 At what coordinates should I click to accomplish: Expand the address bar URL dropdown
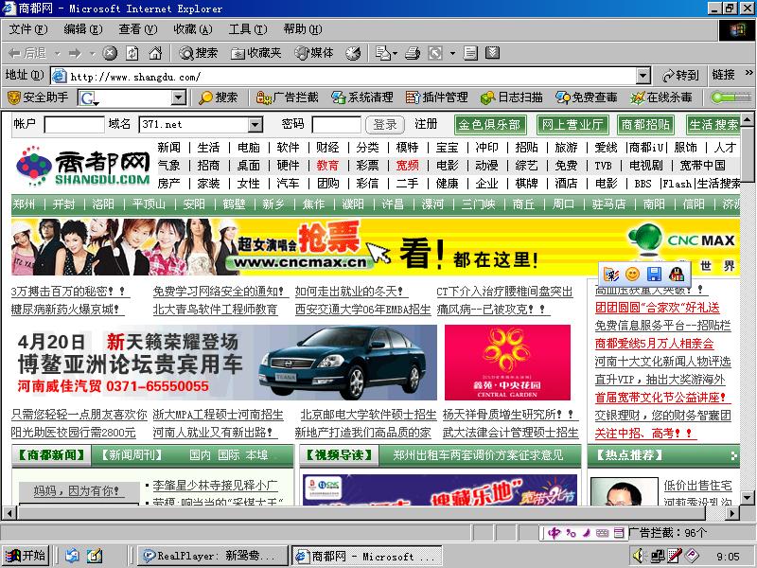[x=643, y=76]
